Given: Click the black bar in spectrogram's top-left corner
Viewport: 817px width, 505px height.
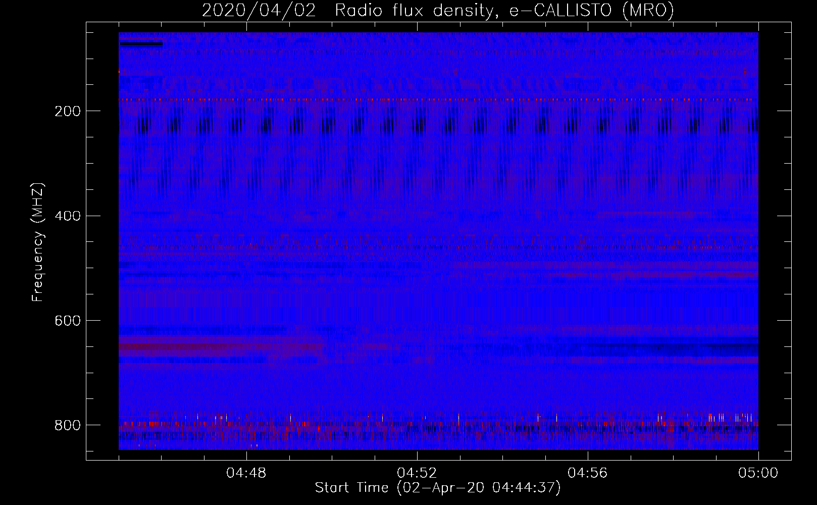Looking at the screenshot, I should [x=141, y=44].
